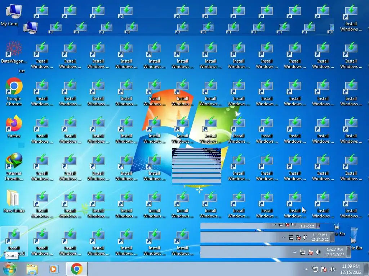Select Install Windows shortcut directly beside Firefox icon
Screen dimensions: 369x276
(42, 131)
